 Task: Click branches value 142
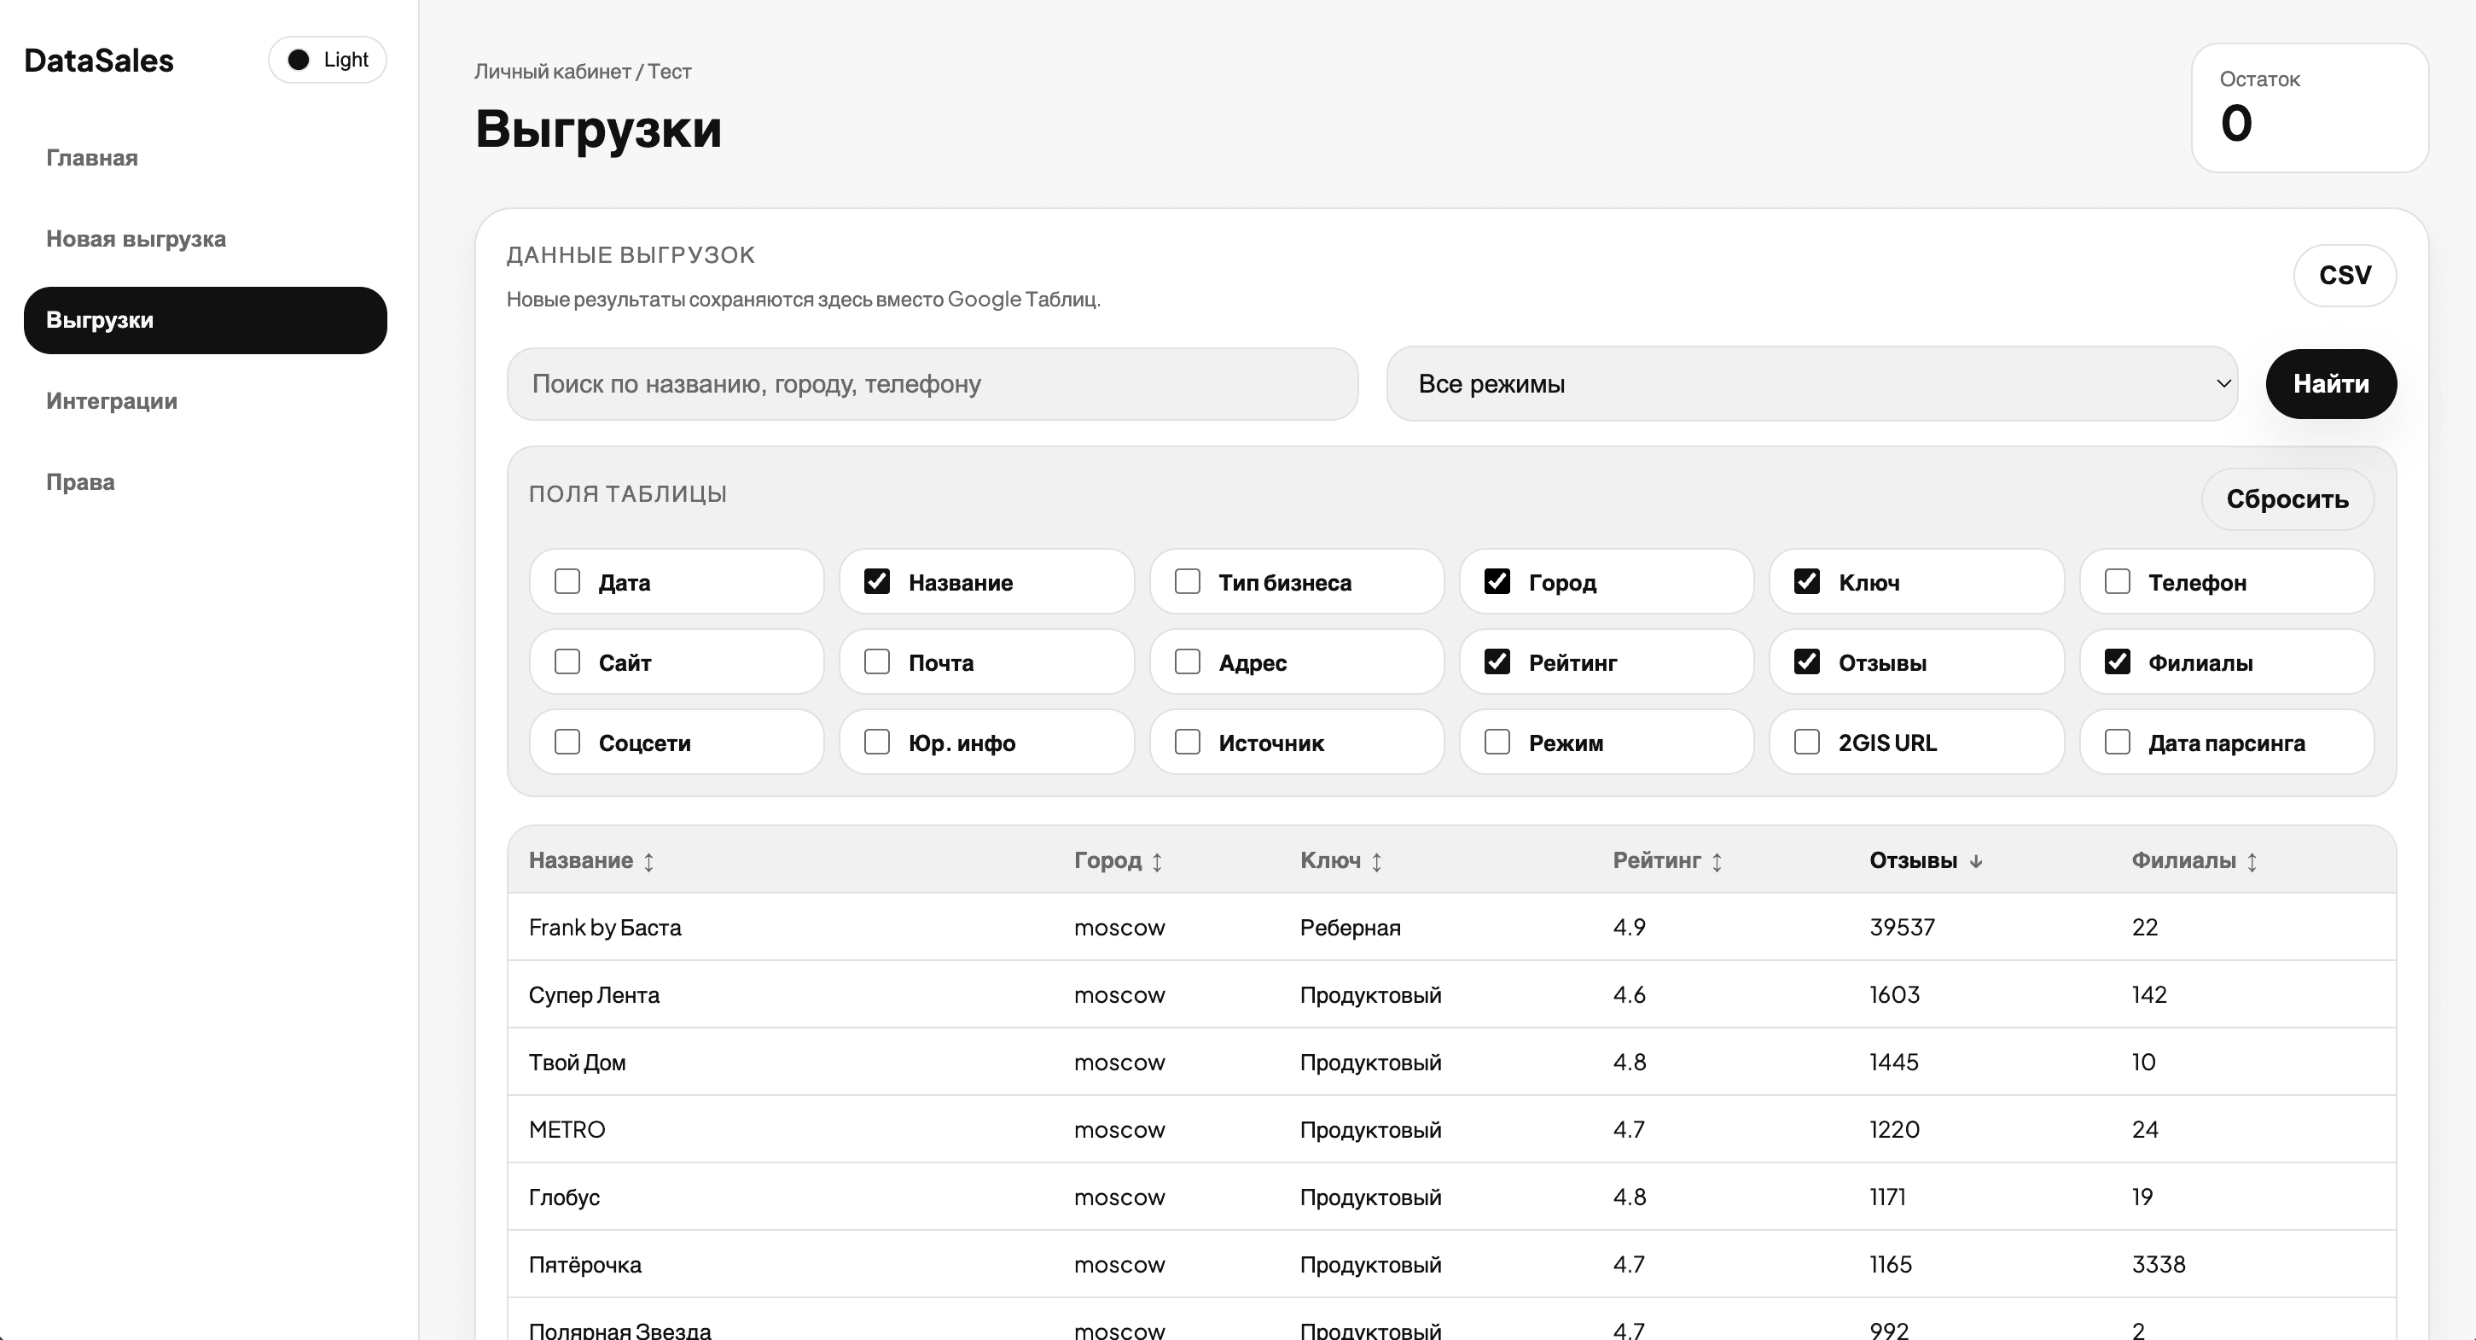[2149, 995]
